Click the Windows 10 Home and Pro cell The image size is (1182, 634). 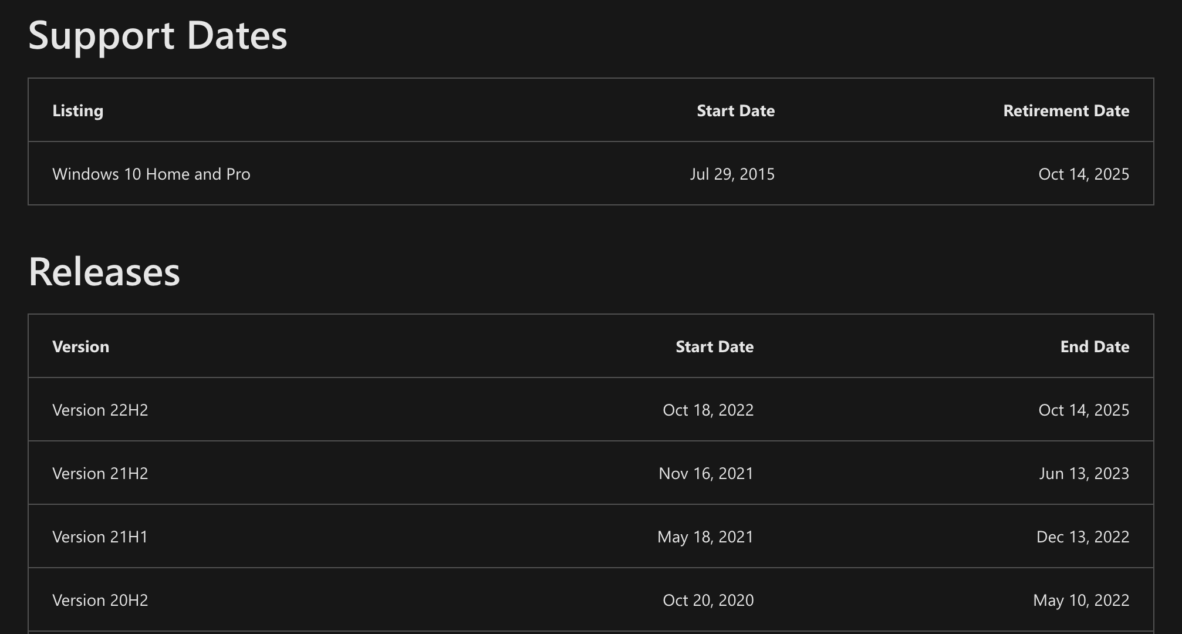click(151, 174)
